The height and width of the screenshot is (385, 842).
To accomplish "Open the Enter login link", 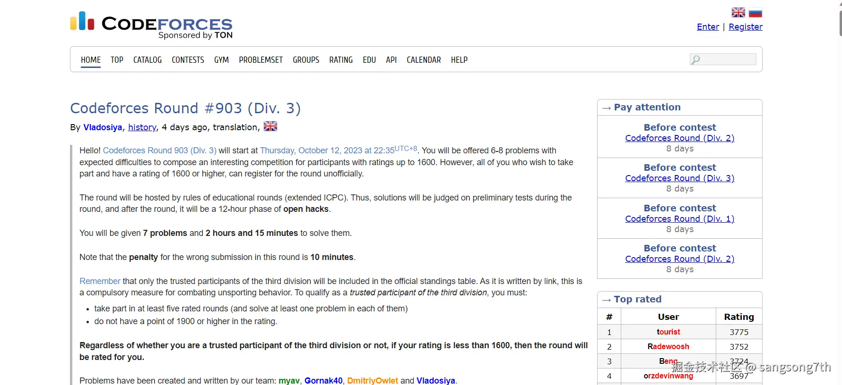I will pos(708,27).
